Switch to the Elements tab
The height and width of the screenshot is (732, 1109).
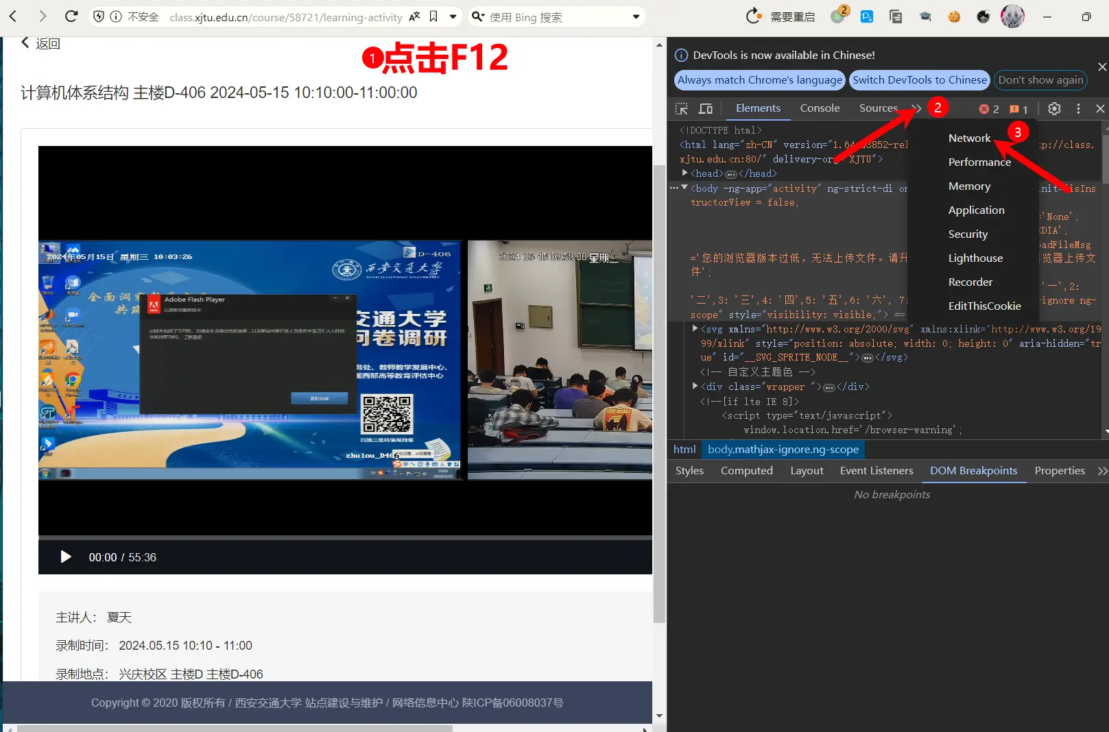(758, 108)
